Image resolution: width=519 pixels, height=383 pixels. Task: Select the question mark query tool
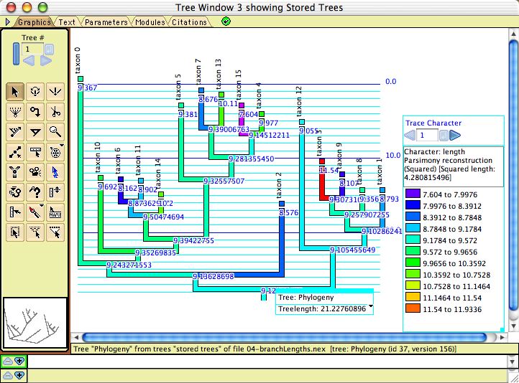(35, 191)
